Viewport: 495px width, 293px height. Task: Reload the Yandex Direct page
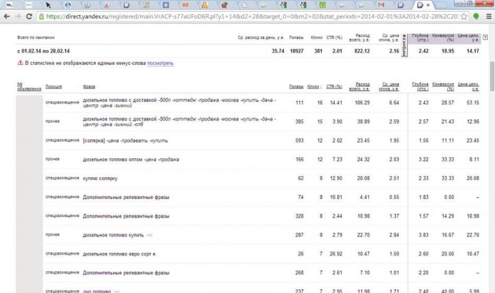[x=29, y=17]
